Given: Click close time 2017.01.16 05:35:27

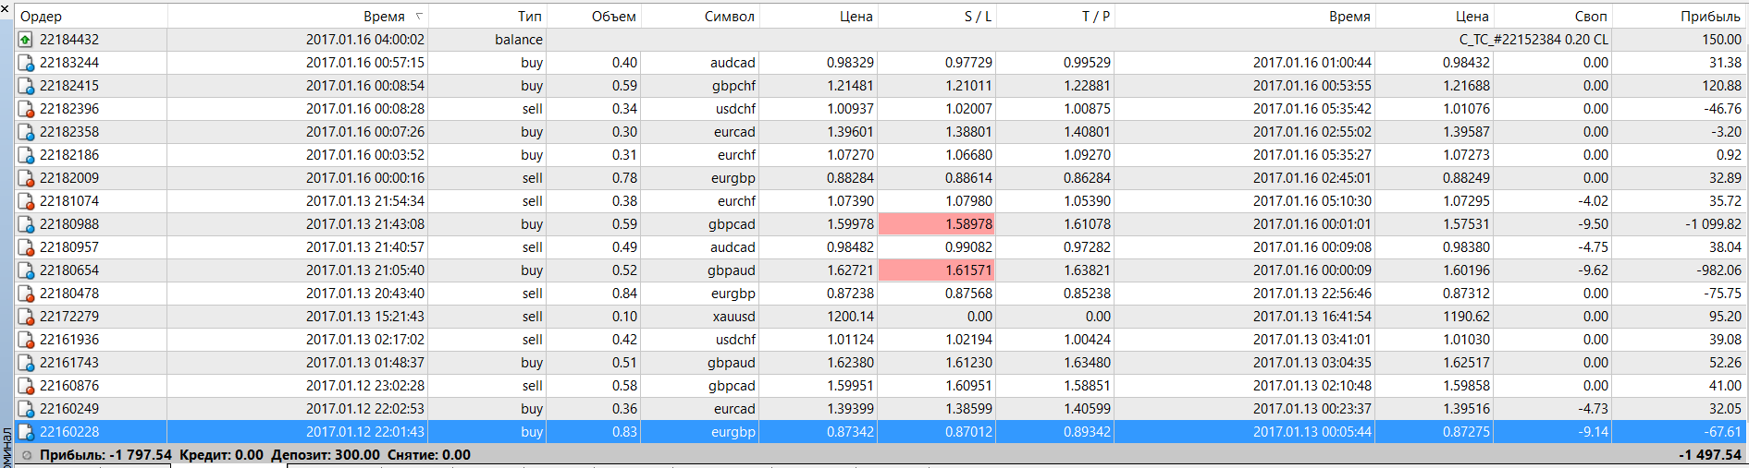Looking at the screenshot, I should 1312,155.
